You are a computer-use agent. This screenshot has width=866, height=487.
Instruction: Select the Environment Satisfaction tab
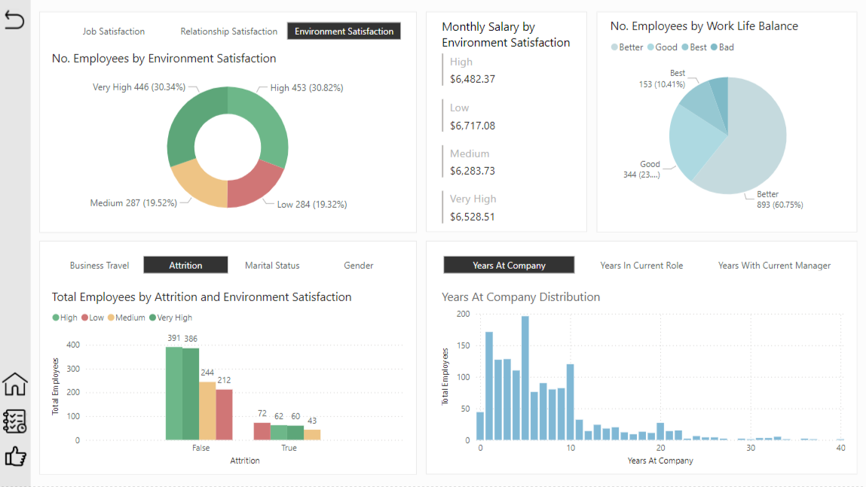(344, 32)
